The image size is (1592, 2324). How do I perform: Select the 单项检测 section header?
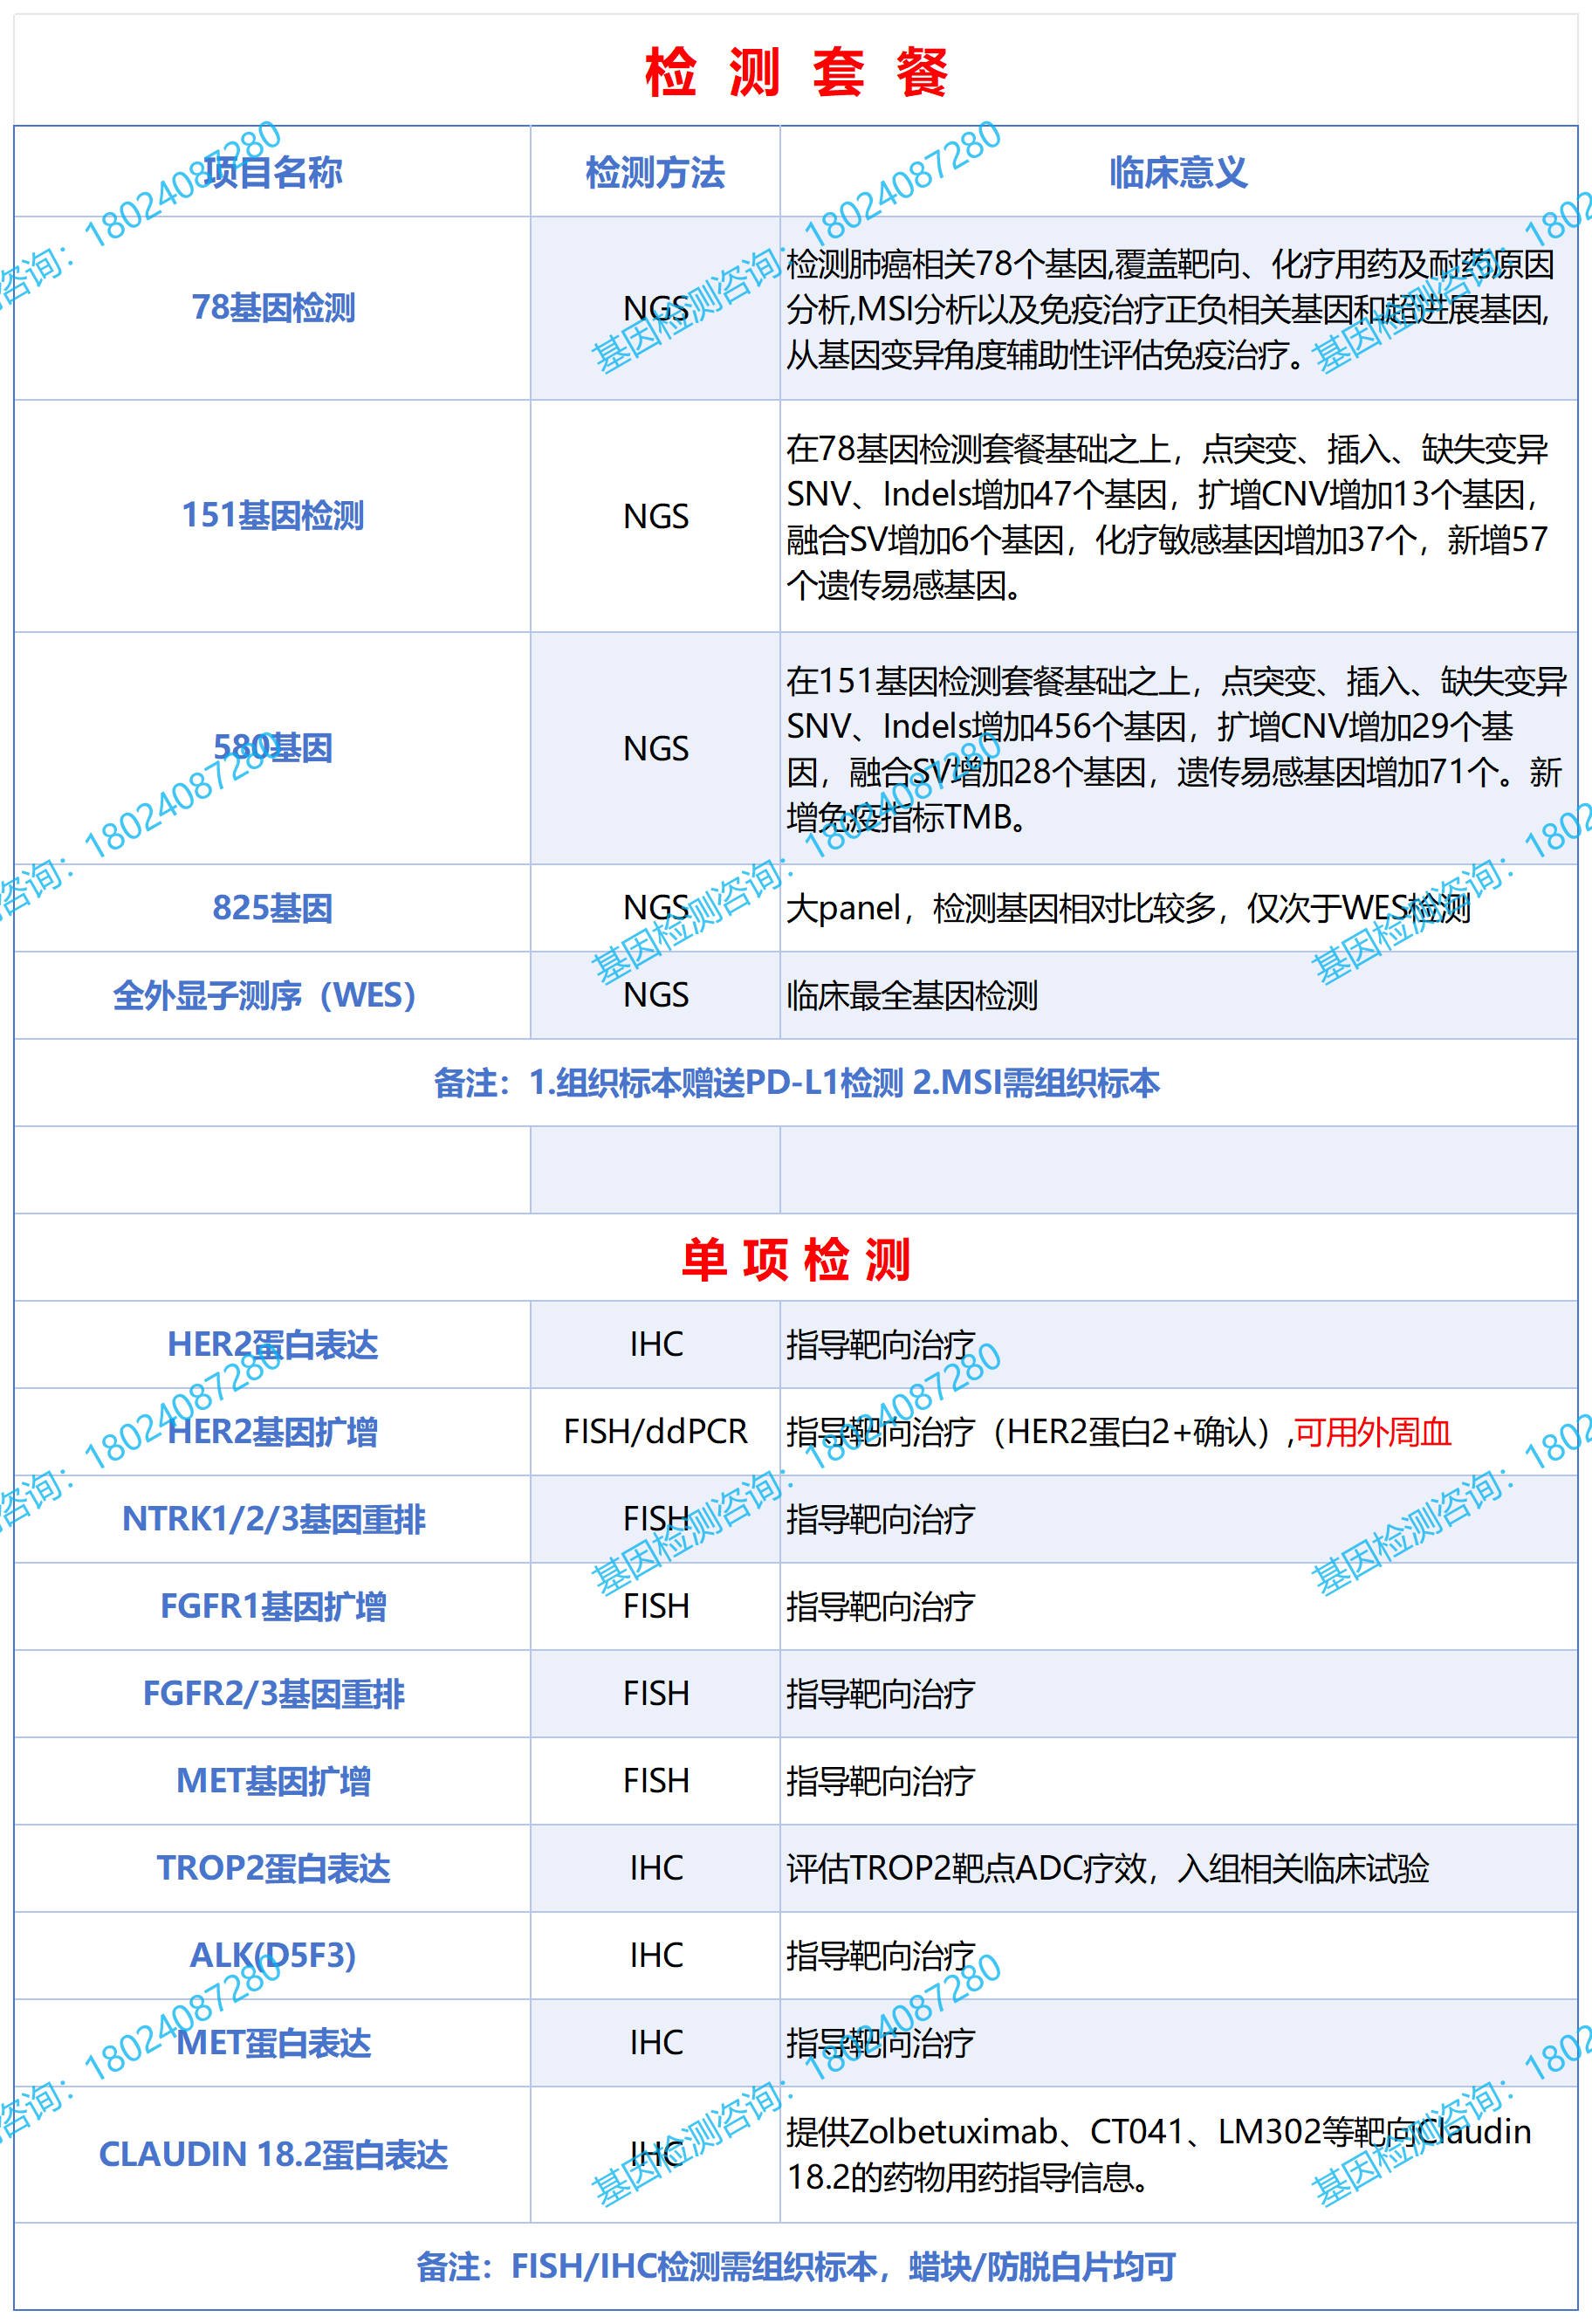(795, 1262)
